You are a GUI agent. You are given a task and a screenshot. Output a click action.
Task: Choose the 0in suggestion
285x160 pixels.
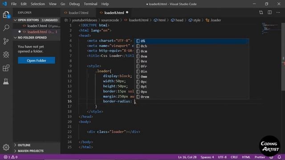point(191,72)
